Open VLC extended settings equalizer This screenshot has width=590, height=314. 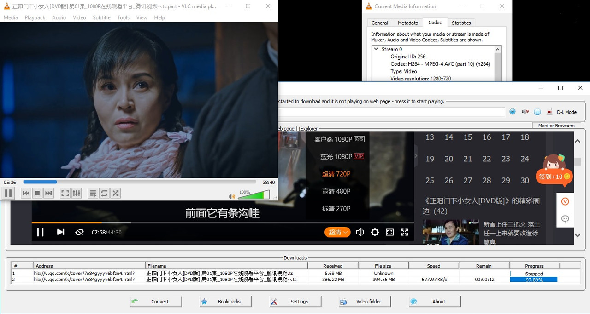click(77, 193)
